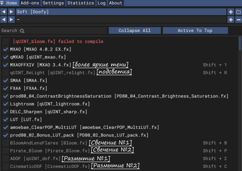This screenshot has width=242, height=171.
Task: Click the Collapse All button
Action: coord(135,30)
